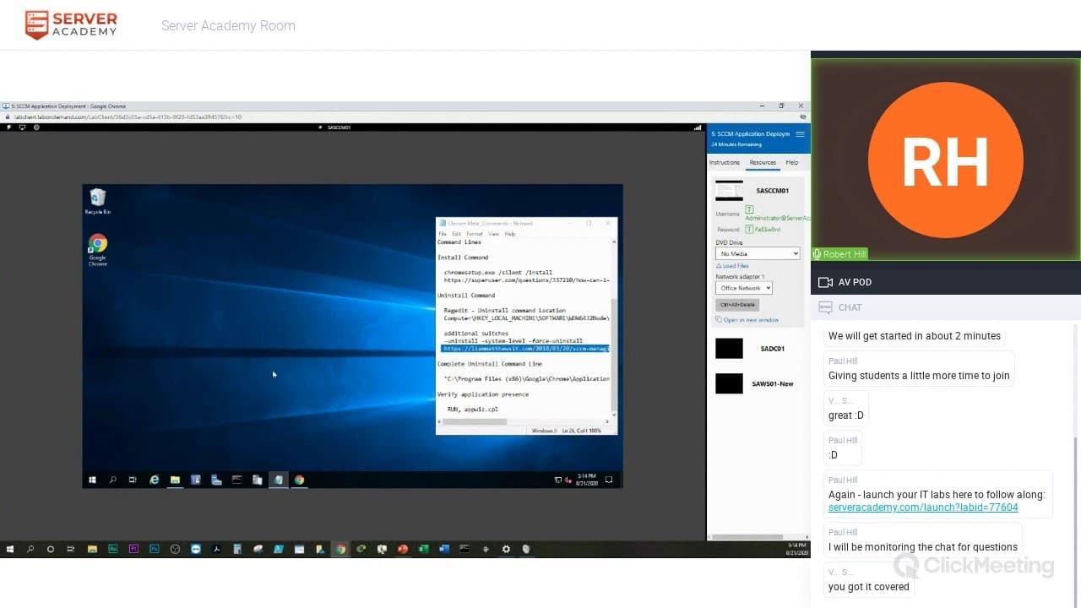Click the type password icon
The height and width of the screenshot is (608, 1081).
pos(749,229)
